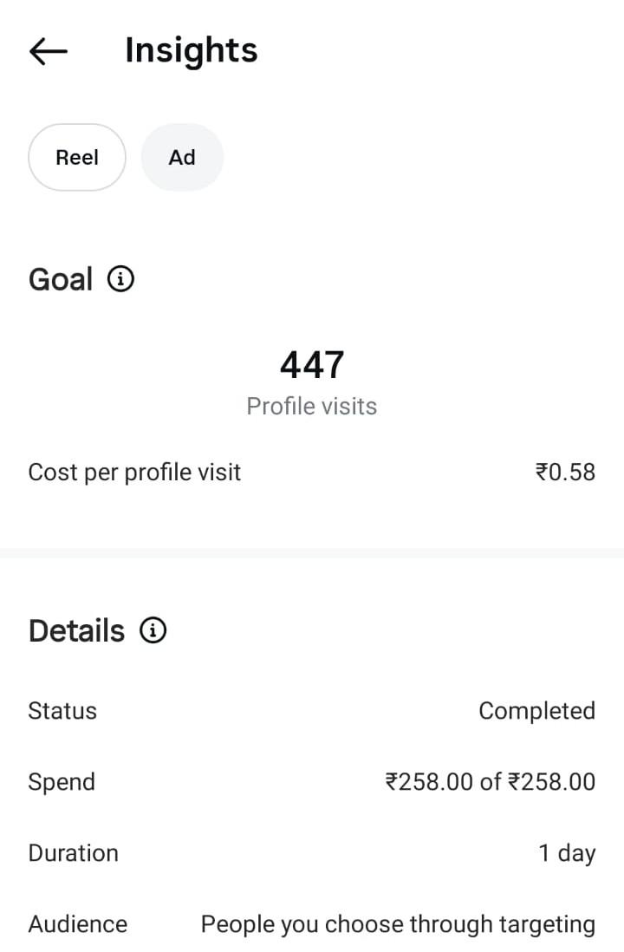Click the Spend row label
624x952 pixels.
tap(62, 782)
